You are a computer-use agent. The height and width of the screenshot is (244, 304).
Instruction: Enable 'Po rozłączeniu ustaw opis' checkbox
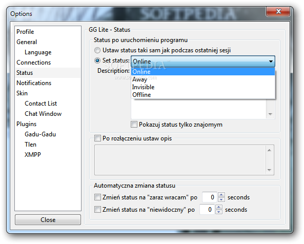coord(97,138)
